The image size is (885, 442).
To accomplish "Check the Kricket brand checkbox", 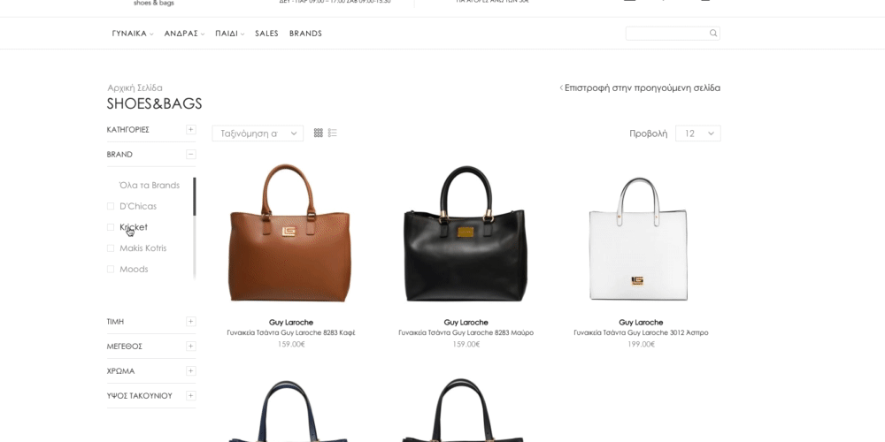I will pyautogui.click(x=111, y=227).
